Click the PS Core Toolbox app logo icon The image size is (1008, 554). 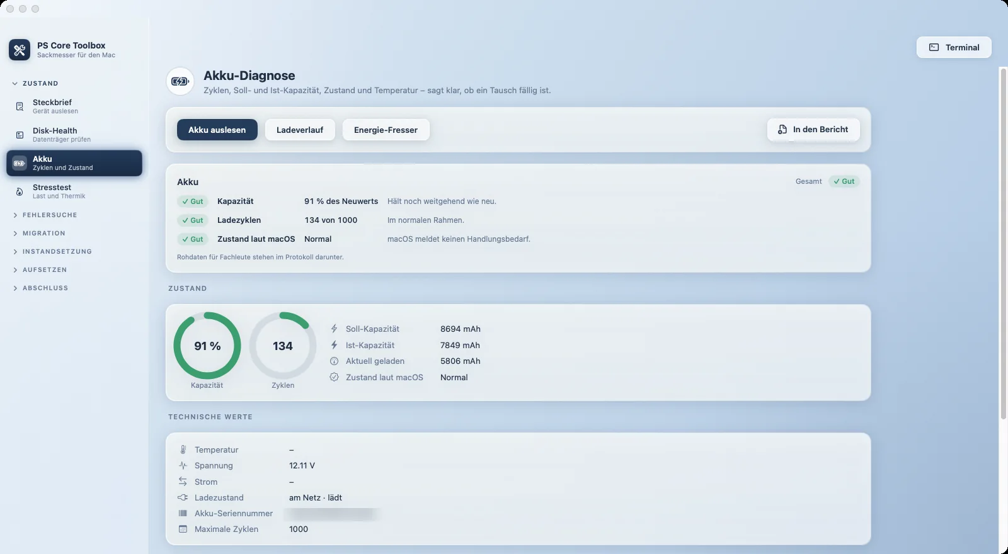click(20, 50)
